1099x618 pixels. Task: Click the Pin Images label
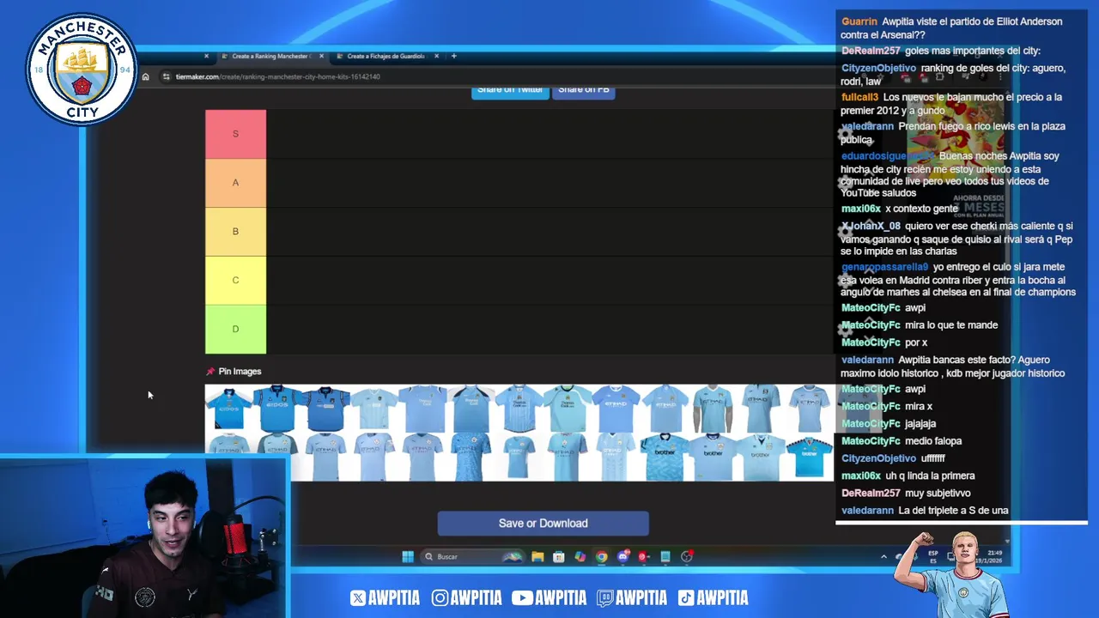[x=240, y=372]
